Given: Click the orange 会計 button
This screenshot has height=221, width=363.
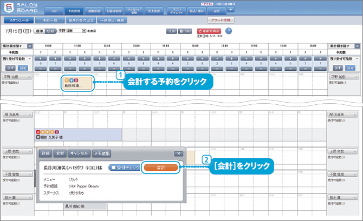Looking at the screenshot, I should point(160,168).
